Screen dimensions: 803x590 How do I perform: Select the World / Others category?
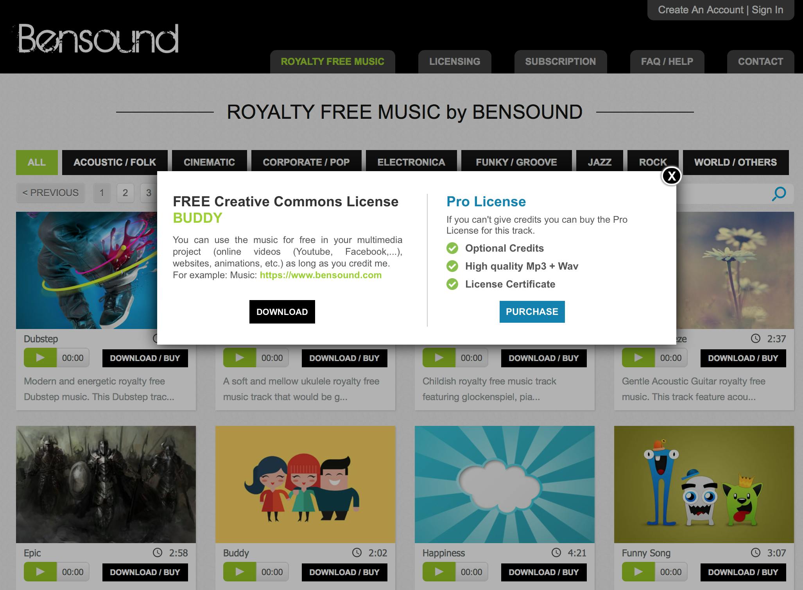736,162
